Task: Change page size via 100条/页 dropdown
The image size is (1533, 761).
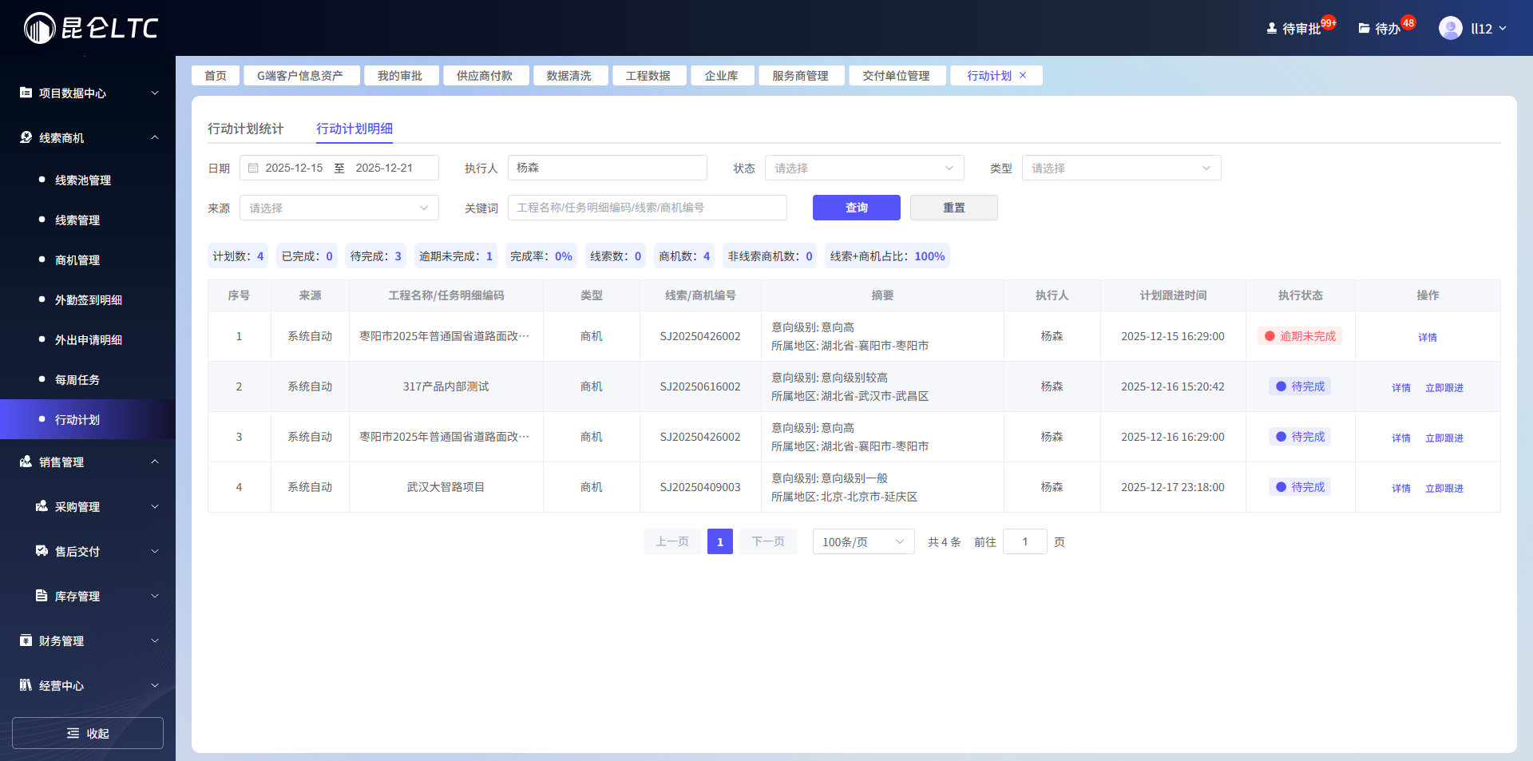Action: [863, 541]
